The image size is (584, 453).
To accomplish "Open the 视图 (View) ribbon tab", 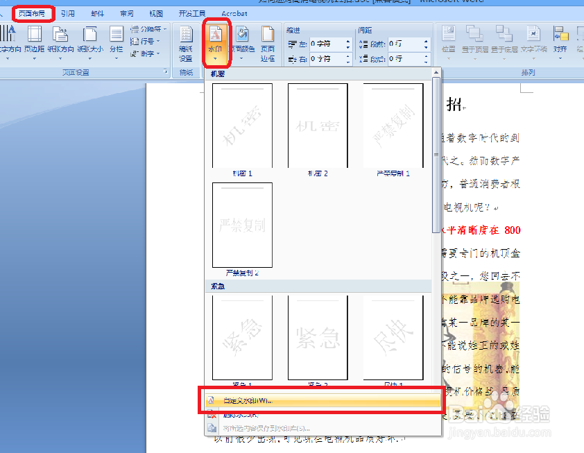I will pyautogui.click(x=156, y=12).
